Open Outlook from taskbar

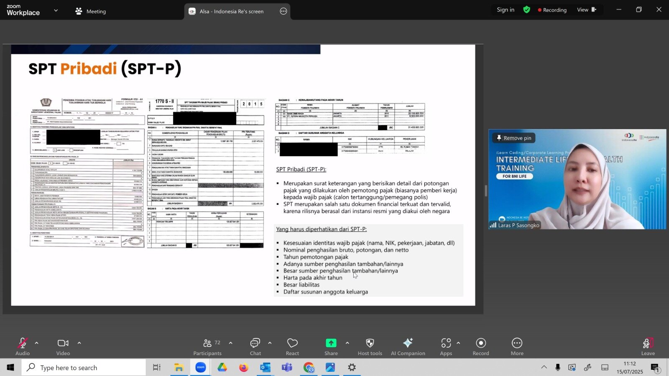pos(266,367)
